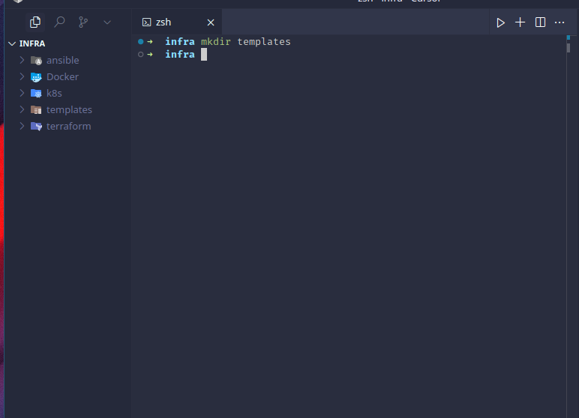Close the zsh tab

(211, 22)
